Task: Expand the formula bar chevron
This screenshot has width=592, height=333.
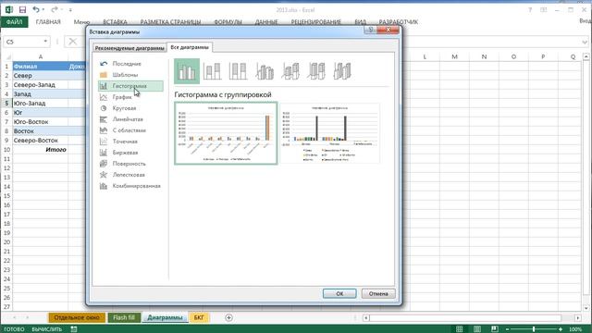Action: pyautogui.click(x=585, y=42)
